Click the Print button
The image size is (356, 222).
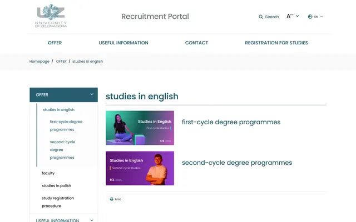coord(115,199)
